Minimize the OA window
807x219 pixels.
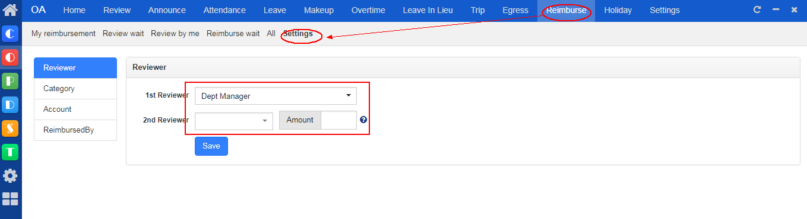coord(776,10)
